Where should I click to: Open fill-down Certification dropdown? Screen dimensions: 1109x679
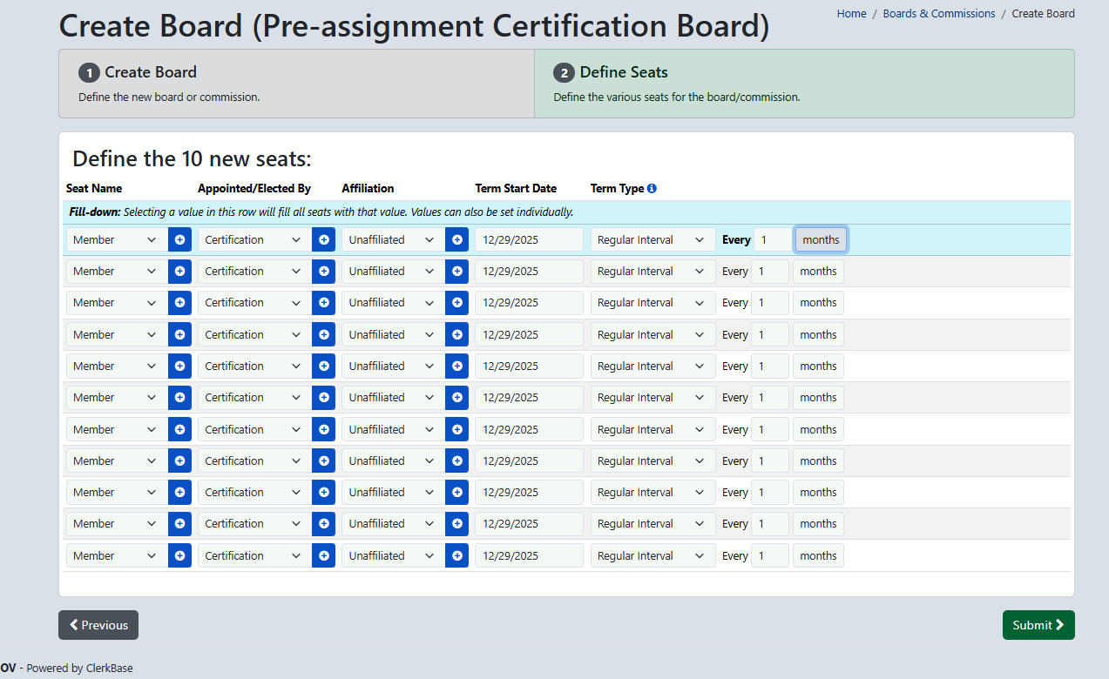point(255,239)
